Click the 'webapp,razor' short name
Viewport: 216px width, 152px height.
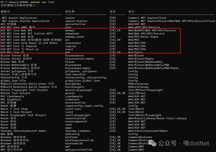click(x=75, y=37)
